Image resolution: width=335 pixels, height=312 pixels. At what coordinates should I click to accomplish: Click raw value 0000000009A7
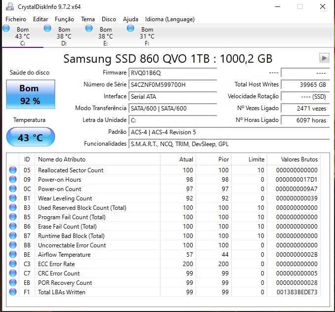(x=296, y=189)
